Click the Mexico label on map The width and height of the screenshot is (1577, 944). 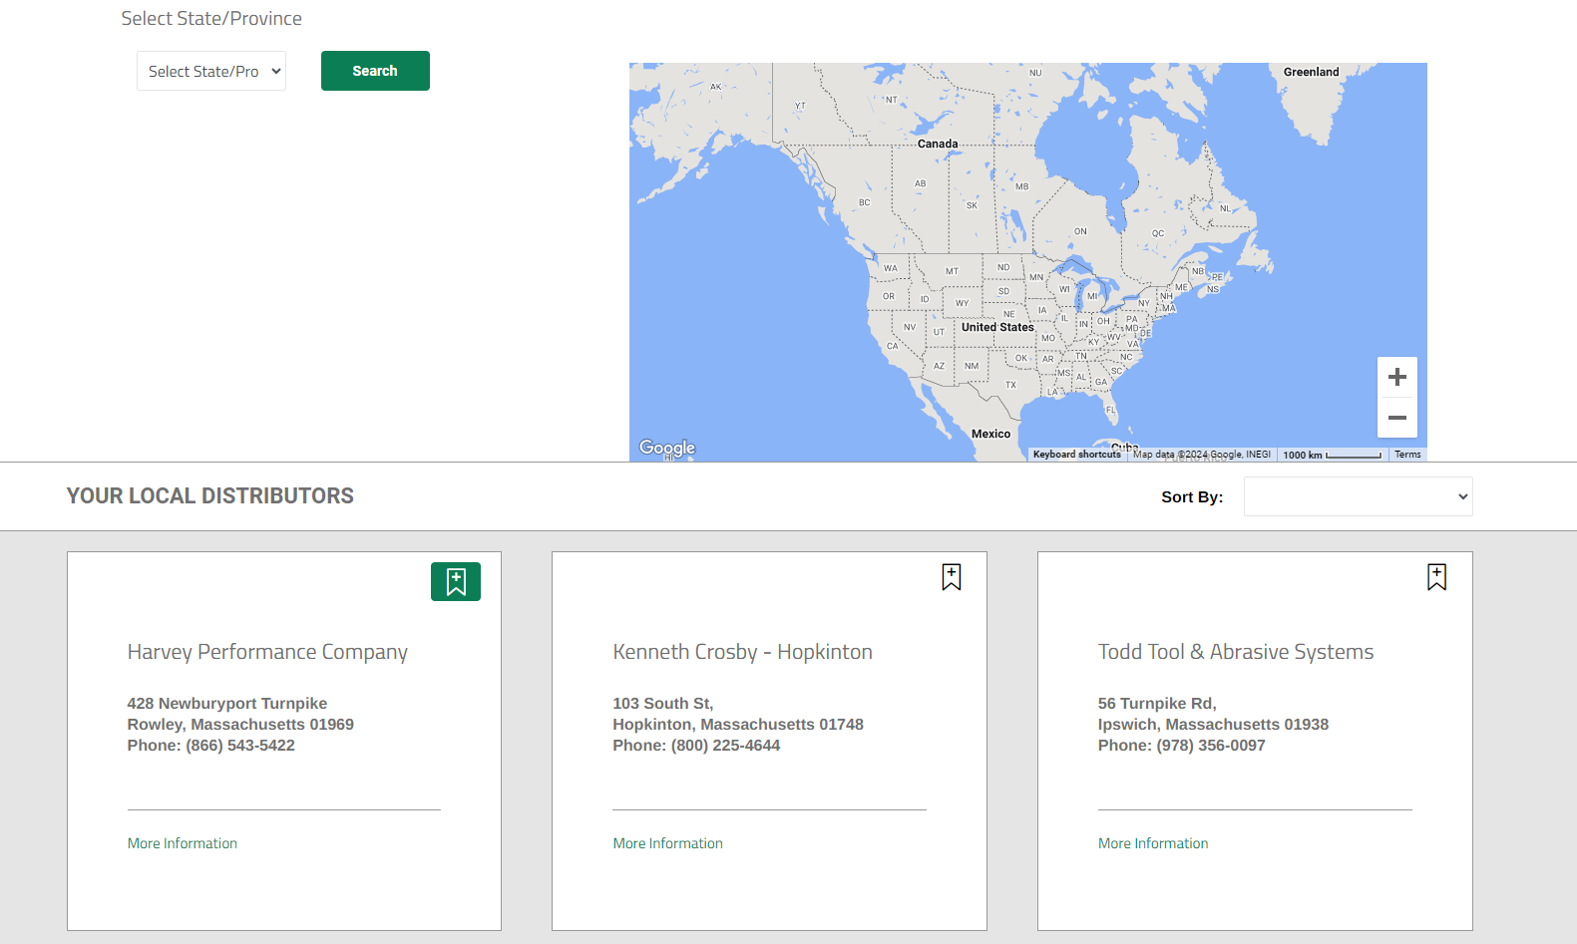990,434
